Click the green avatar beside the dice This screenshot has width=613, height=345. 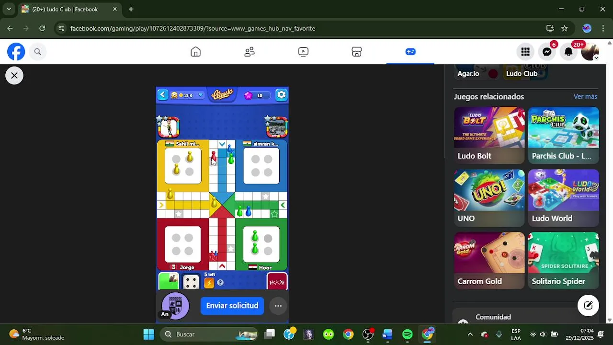pos(169,281)
